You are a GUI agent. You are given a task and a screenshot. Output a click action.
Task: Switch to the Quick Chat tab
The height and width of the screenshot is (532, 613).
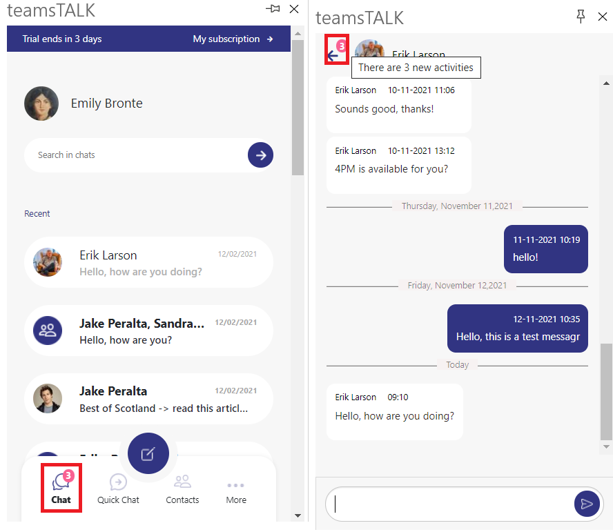pyautogui.click(x=118, y=489)
